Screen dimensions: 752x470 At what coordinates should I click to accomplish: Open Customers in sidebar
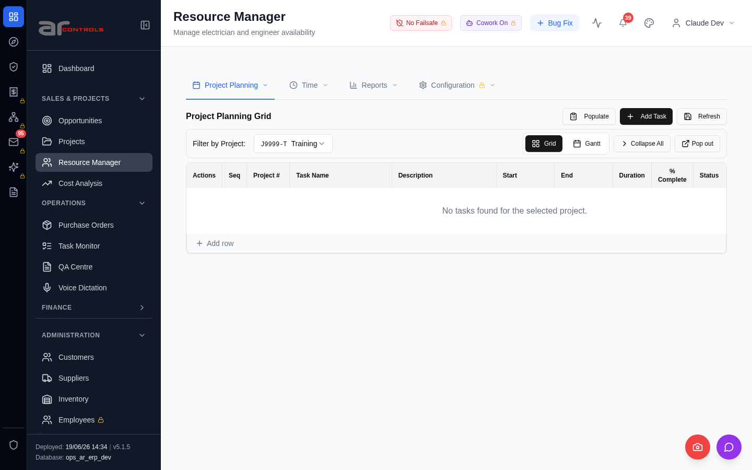(94, 357)
